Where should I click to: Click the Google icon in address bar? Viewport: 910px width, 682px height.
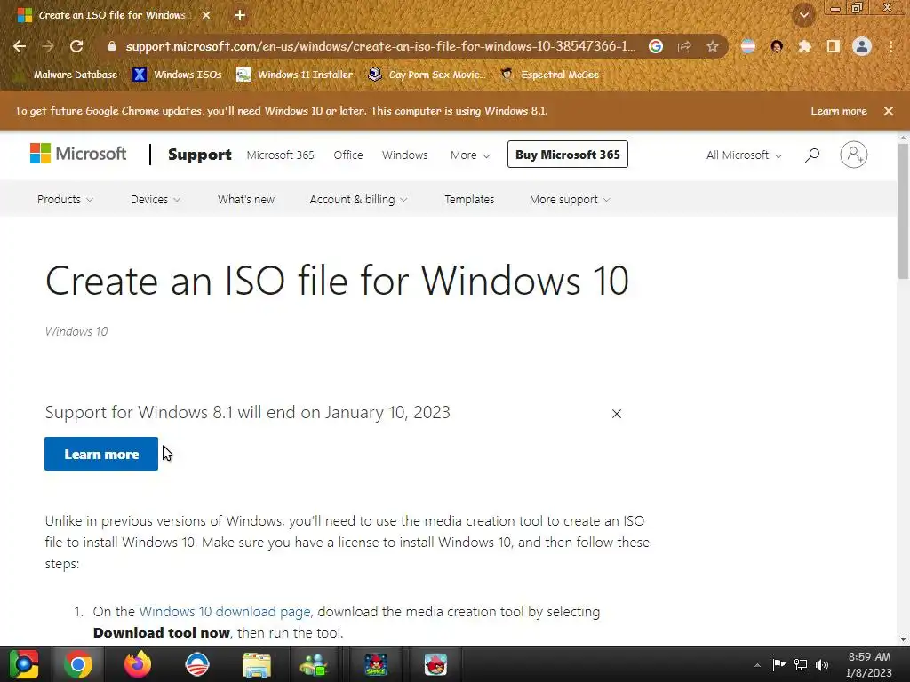point(656,46)
